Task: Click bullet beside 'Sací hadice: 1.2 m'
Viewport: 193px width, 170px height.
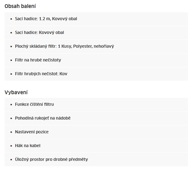Action: click(x=11, y=19)
